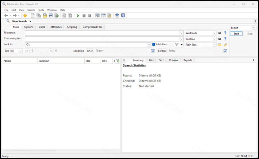259x159 pixels.
Task: Expand the File name history dropdown
Action: click(x=181, y=33)
